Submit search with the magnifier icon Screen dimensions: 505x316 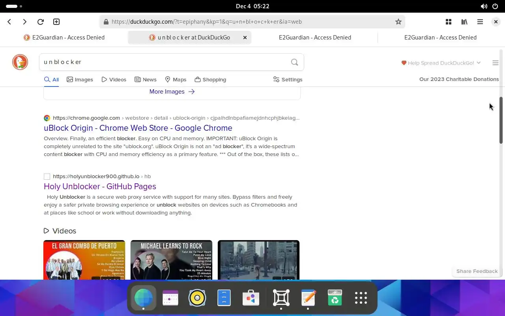294,62
